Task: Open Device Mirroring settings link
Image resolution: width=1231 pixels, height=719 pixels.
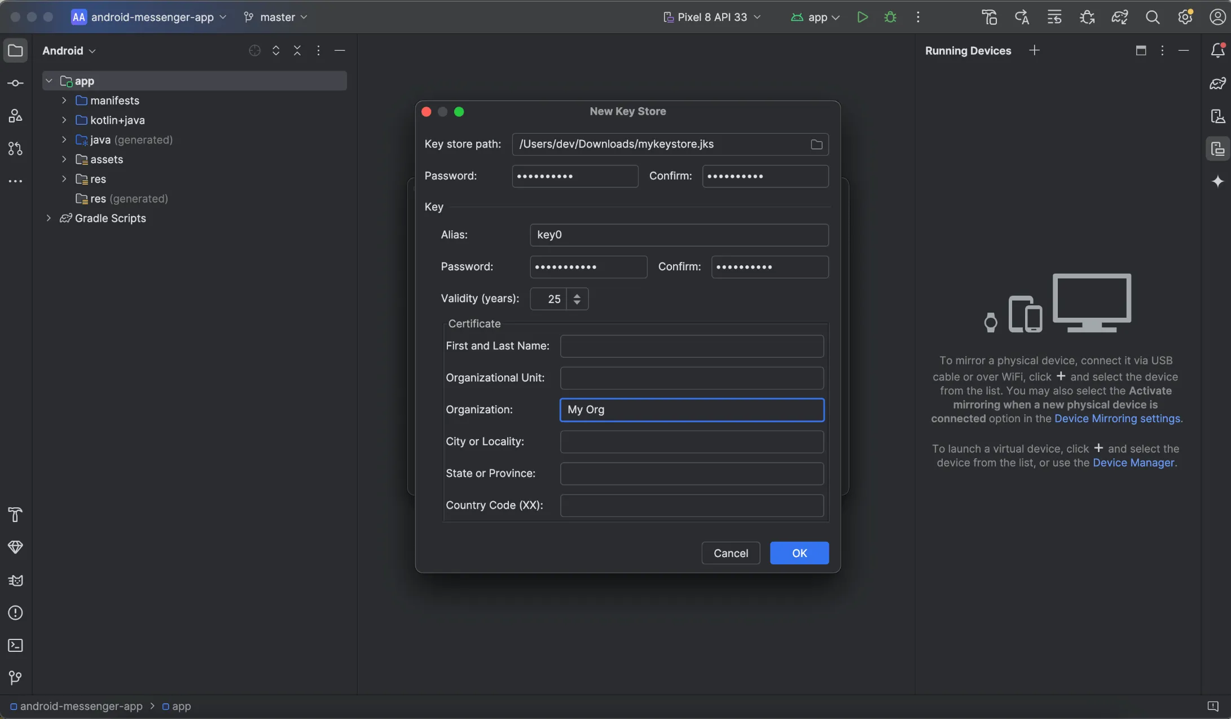Action: click(1117, 419)
